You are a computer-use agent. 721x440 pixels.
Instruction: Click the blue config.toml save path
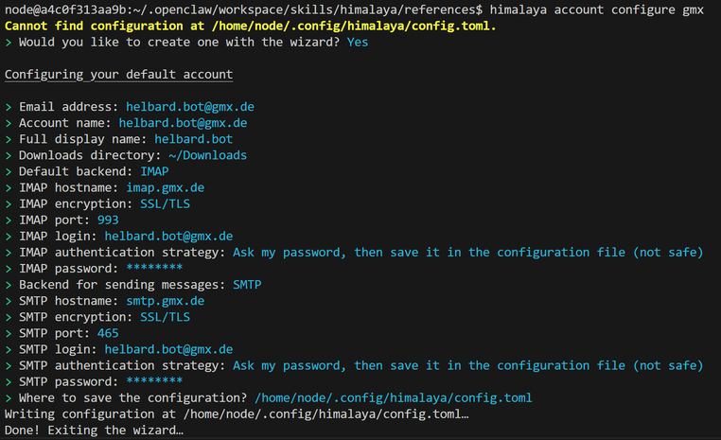[394, 398]
